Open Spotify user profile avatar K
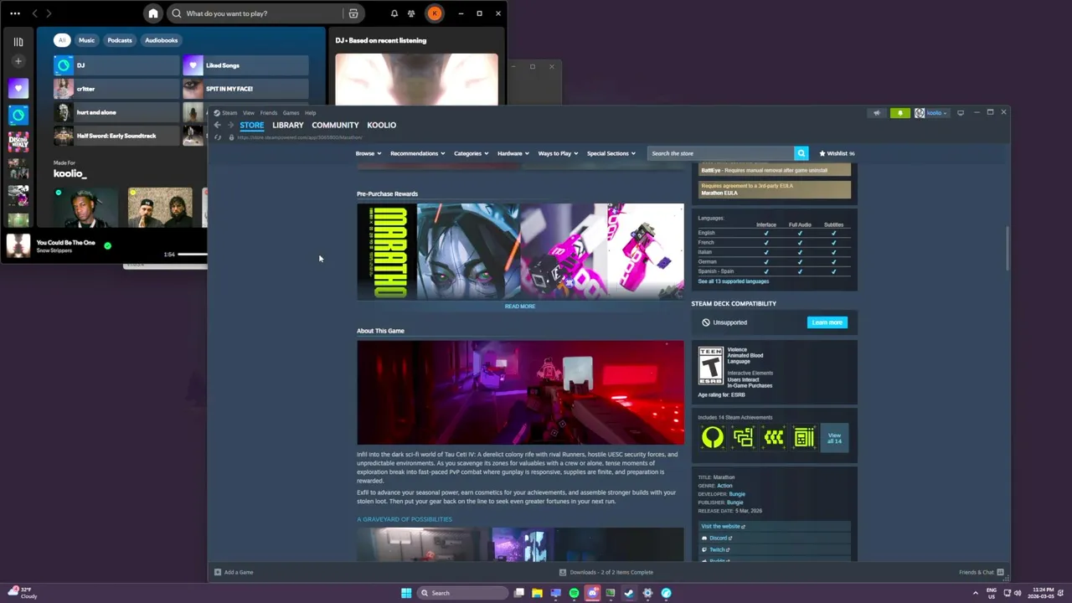Screen dimensions: 1072x603 [434, 13]
